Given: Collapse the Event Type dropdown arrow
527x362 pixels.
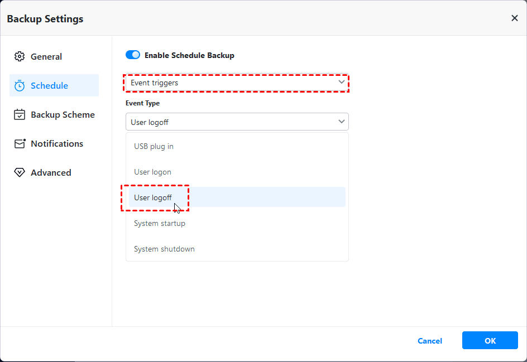Looking at the screenshot, I should (x=342, y=122).
